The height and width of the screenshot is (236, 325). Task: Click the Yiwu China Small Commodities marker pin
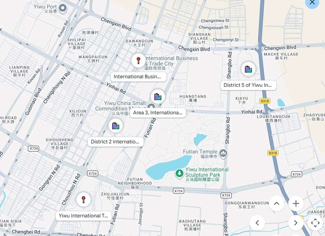[x=152, y=107]
